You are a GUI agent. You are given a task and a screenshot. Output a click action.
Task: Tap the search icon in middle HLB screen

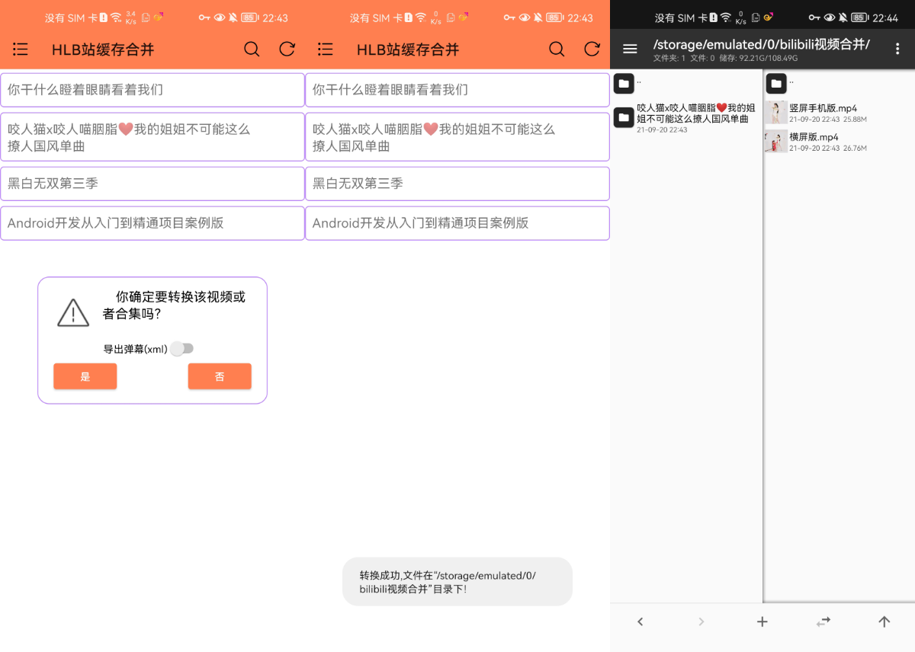tap(557, 50)
